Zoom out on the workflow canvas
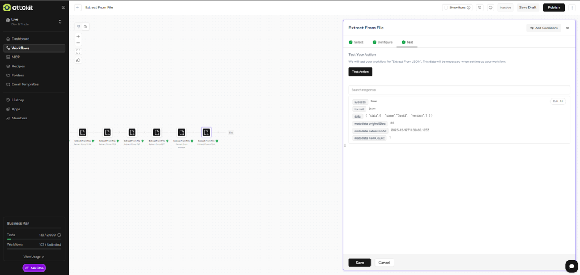Screen dimensions: 580x275 pyautogui.click(x=78, y=43)
